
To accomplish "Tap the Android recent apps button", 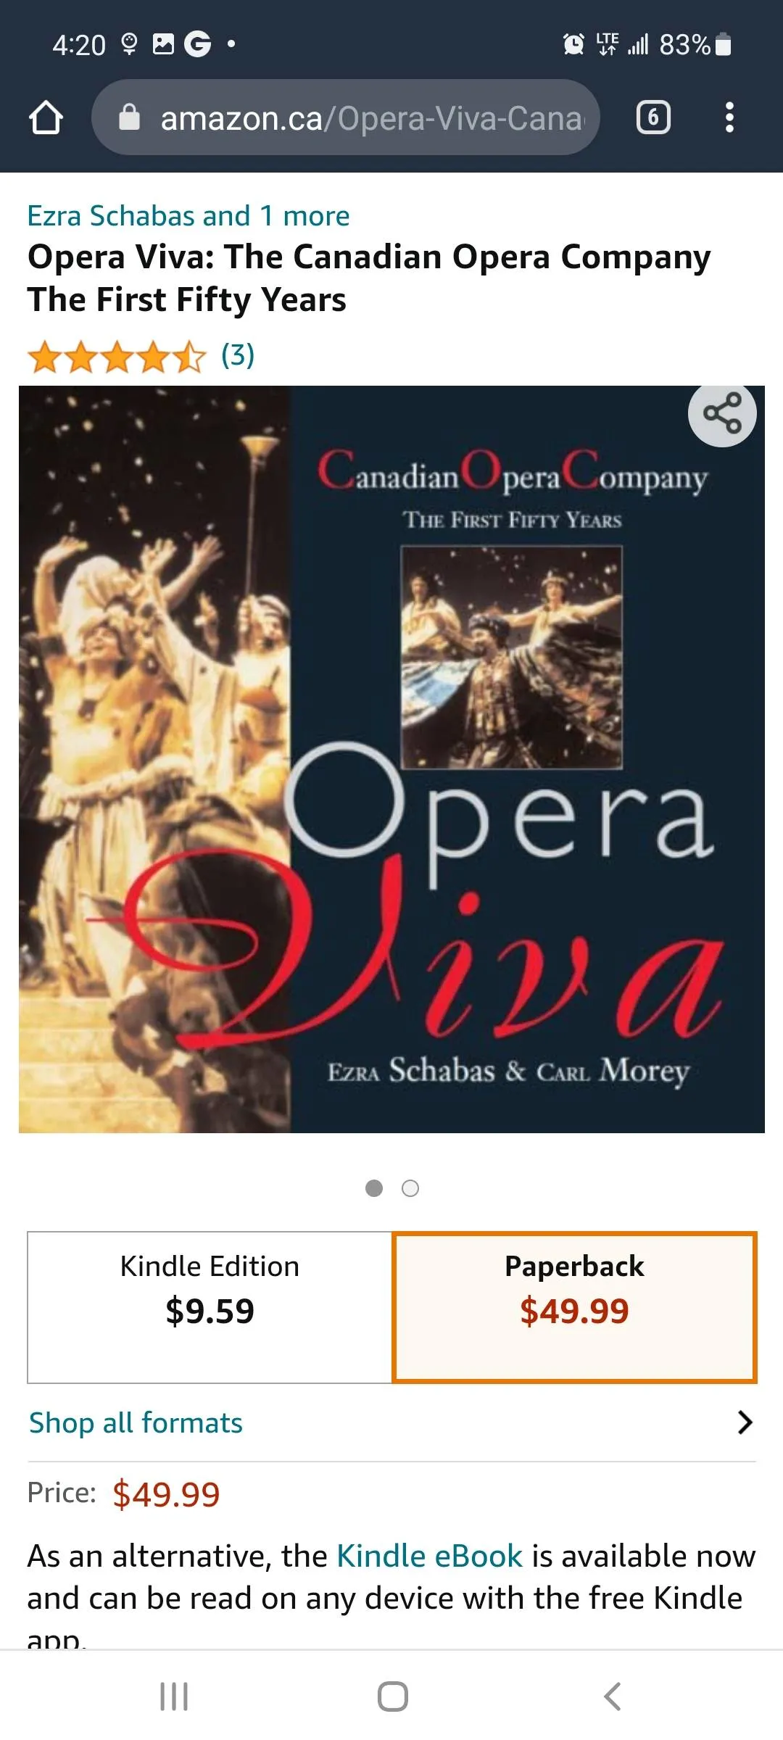I will 174,1696.
